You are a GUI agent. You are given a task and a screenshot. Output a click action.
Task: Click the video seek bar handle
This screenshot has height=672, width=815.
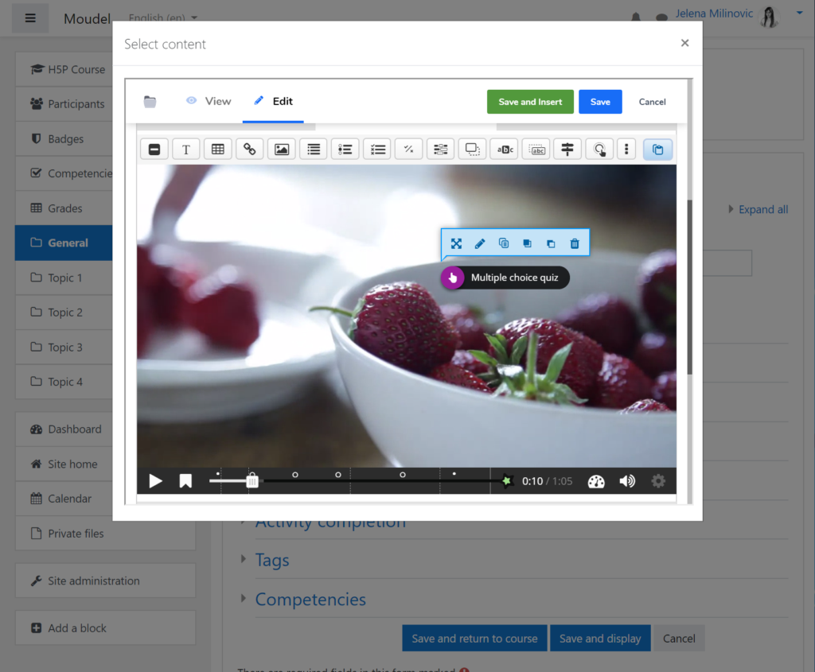coord(252,480)
